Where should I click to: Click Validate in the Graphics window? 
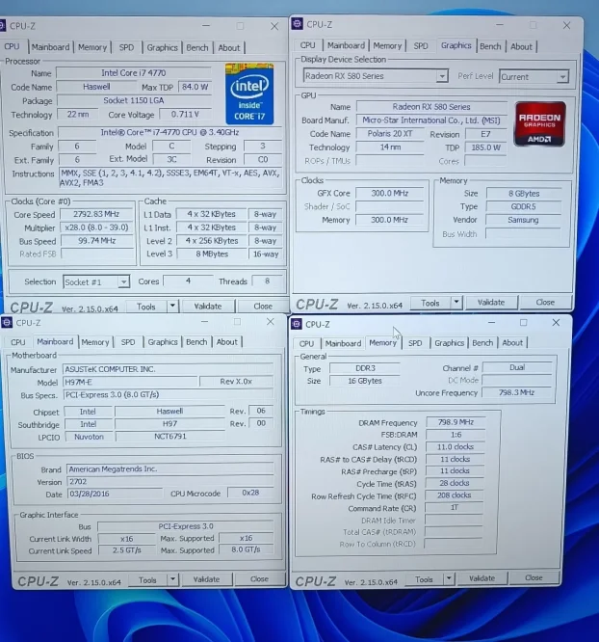point(491,303)
